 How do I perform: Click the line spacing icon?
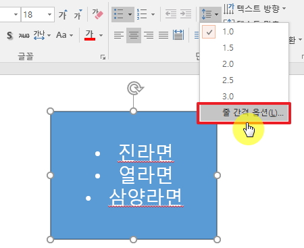coord(207,14)
